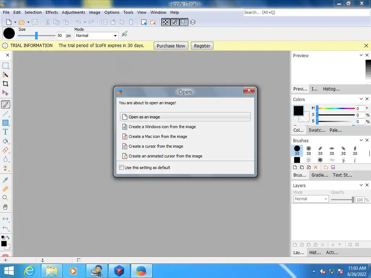The width and height of the screenshot is (371, 278).
Task: Open the brush Mode Normal dropdown
Action: click(x=96, y=36)
